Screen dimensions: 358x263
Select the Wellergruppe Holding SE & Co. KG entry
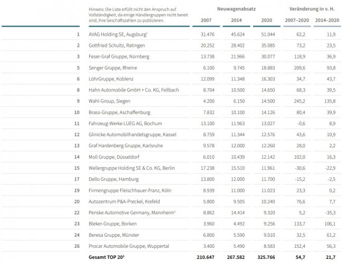coord(131,167)
